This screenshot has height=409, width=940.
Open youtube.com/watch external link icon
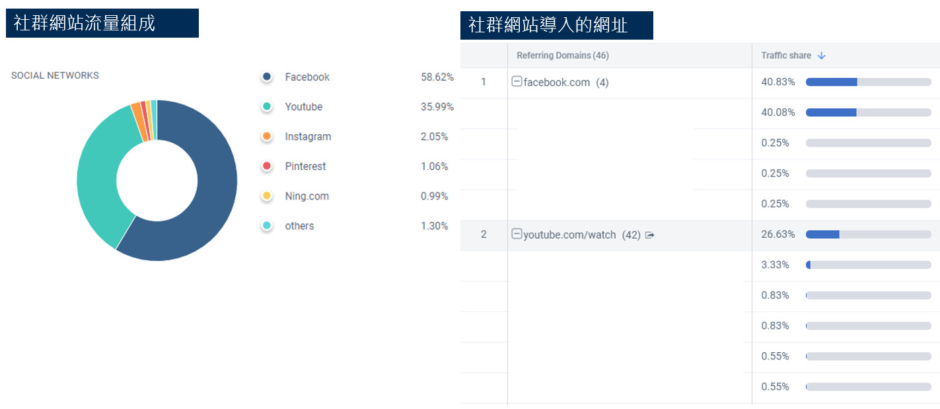point(649,235)
